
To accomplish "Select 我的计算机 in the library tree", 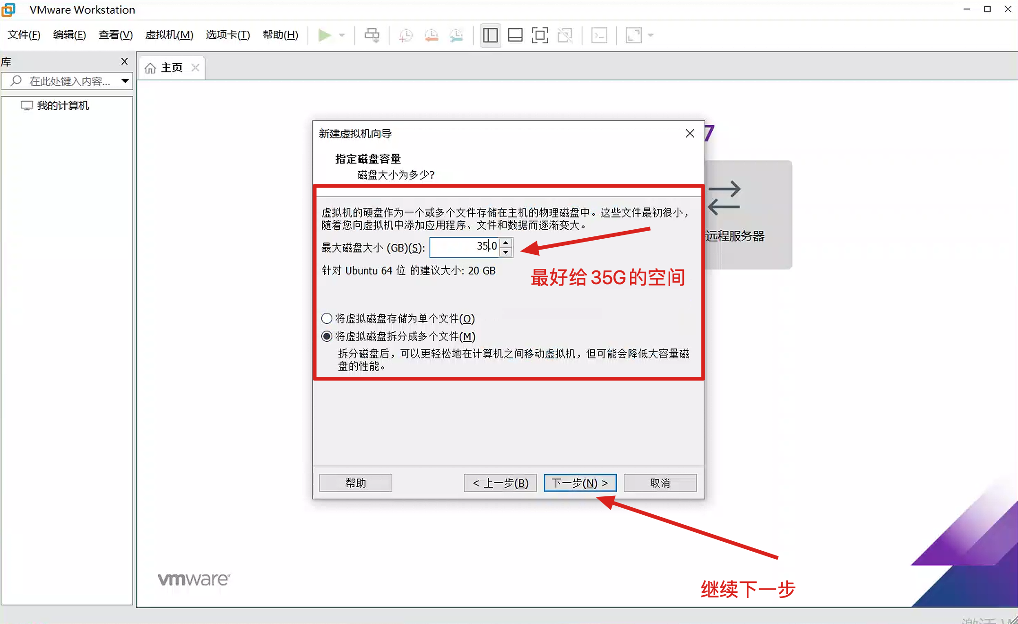I will [x=63, y=105].
